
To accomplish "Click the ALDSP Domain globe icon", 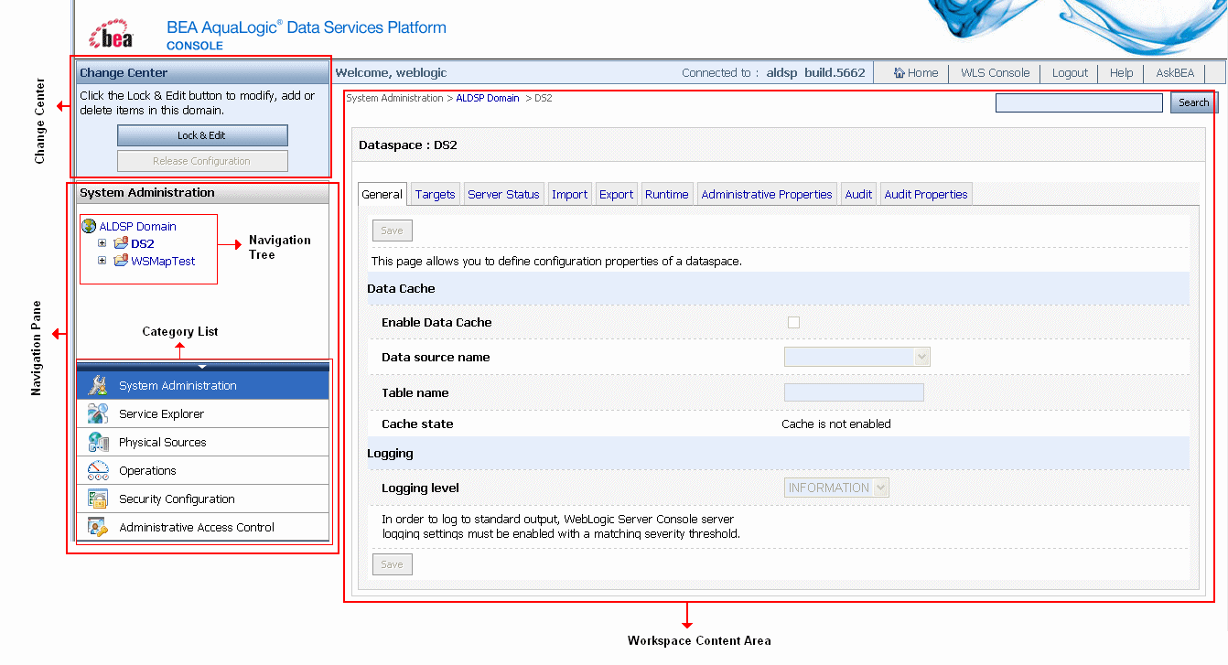I will coord(89,226).
